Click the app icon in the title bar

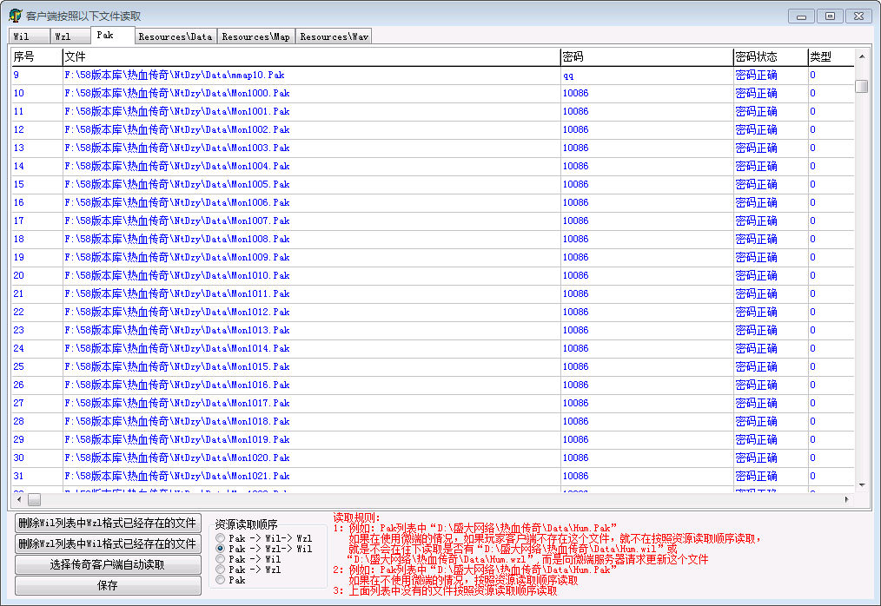click(15, 16)
